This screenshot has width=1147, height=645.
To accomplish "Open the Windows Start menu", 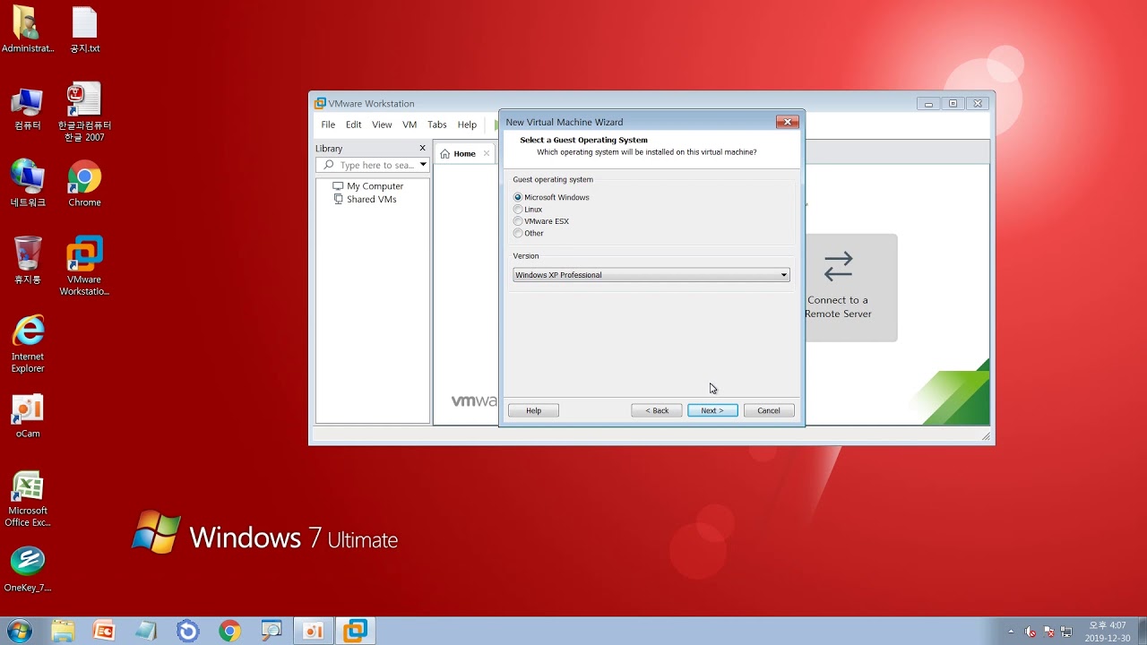I will click(19, 631).
